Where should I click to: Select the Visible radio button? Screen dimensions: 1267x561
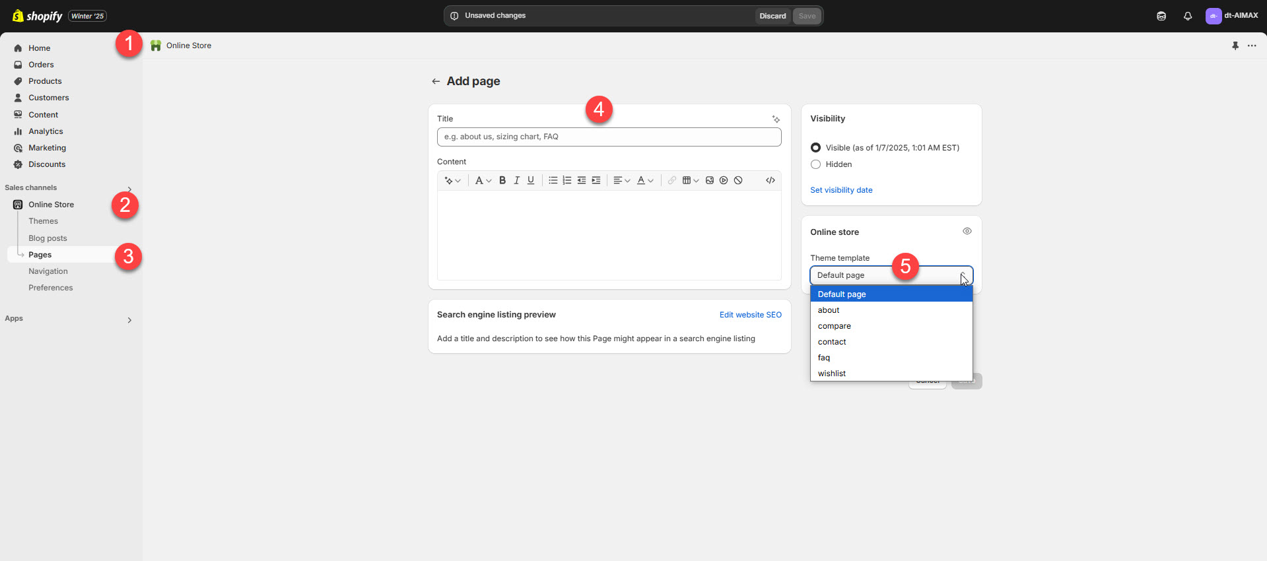(816, 148)
